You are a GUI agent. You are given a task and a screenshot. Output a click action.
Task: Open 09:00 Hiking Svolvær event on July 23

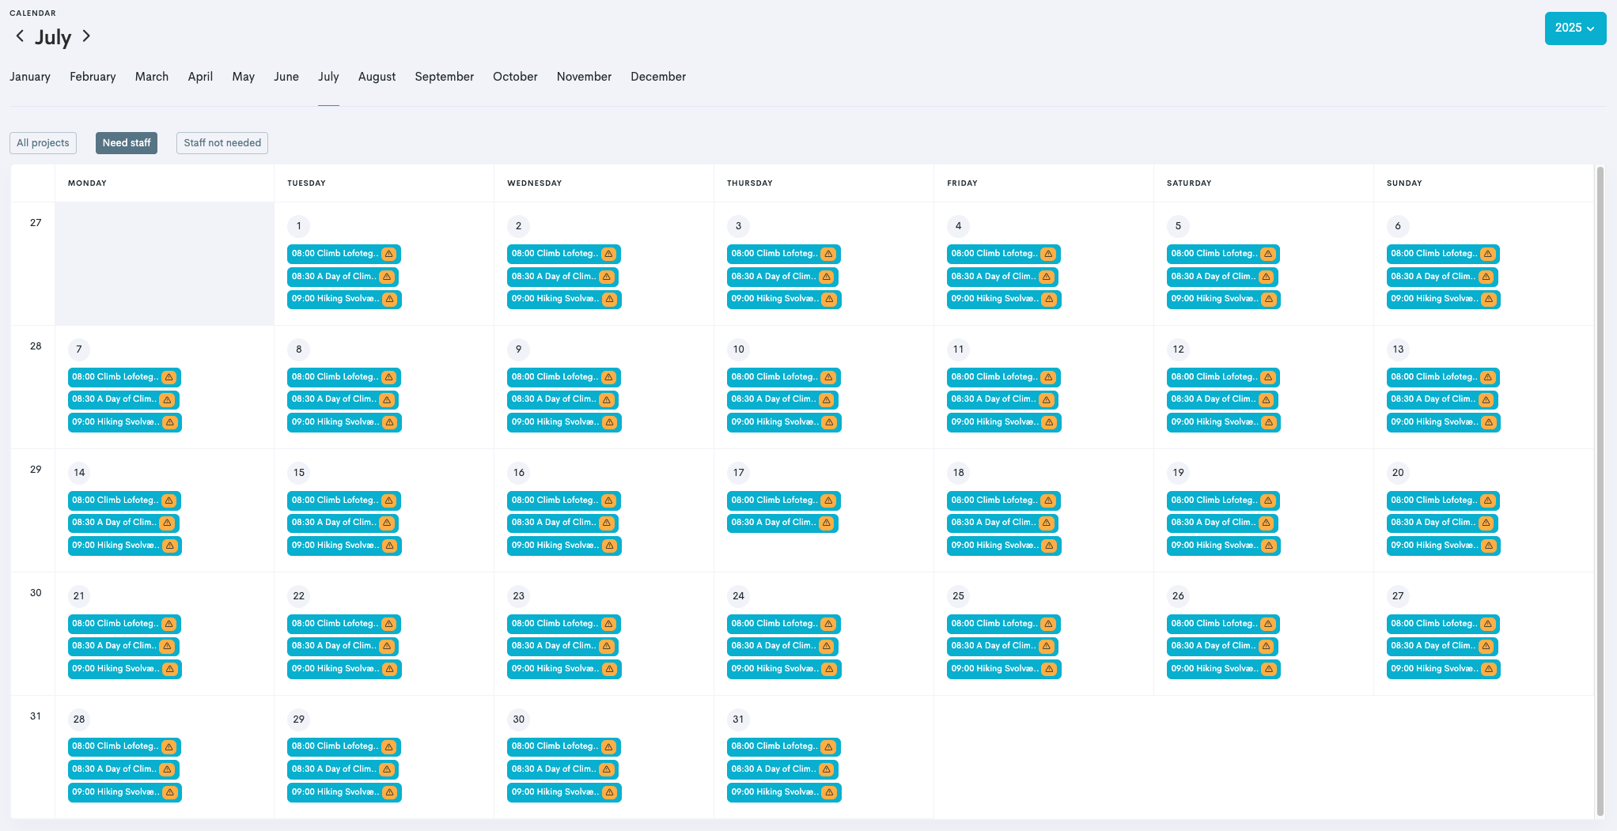[564, 669]
